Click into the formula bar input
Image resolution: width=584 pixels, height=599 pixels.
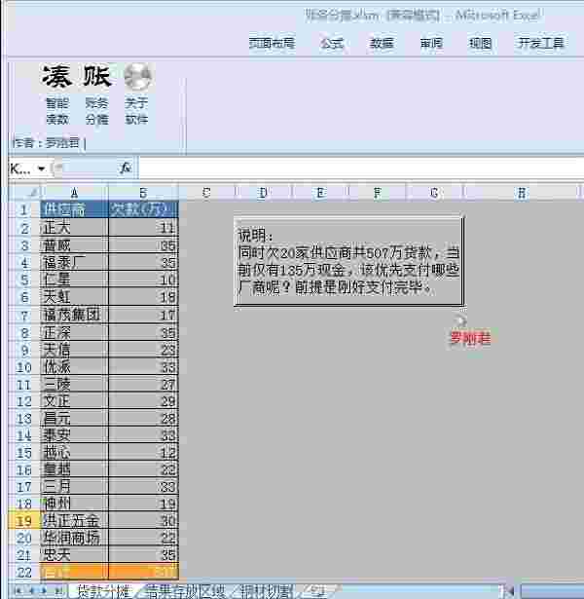(359, 168)
